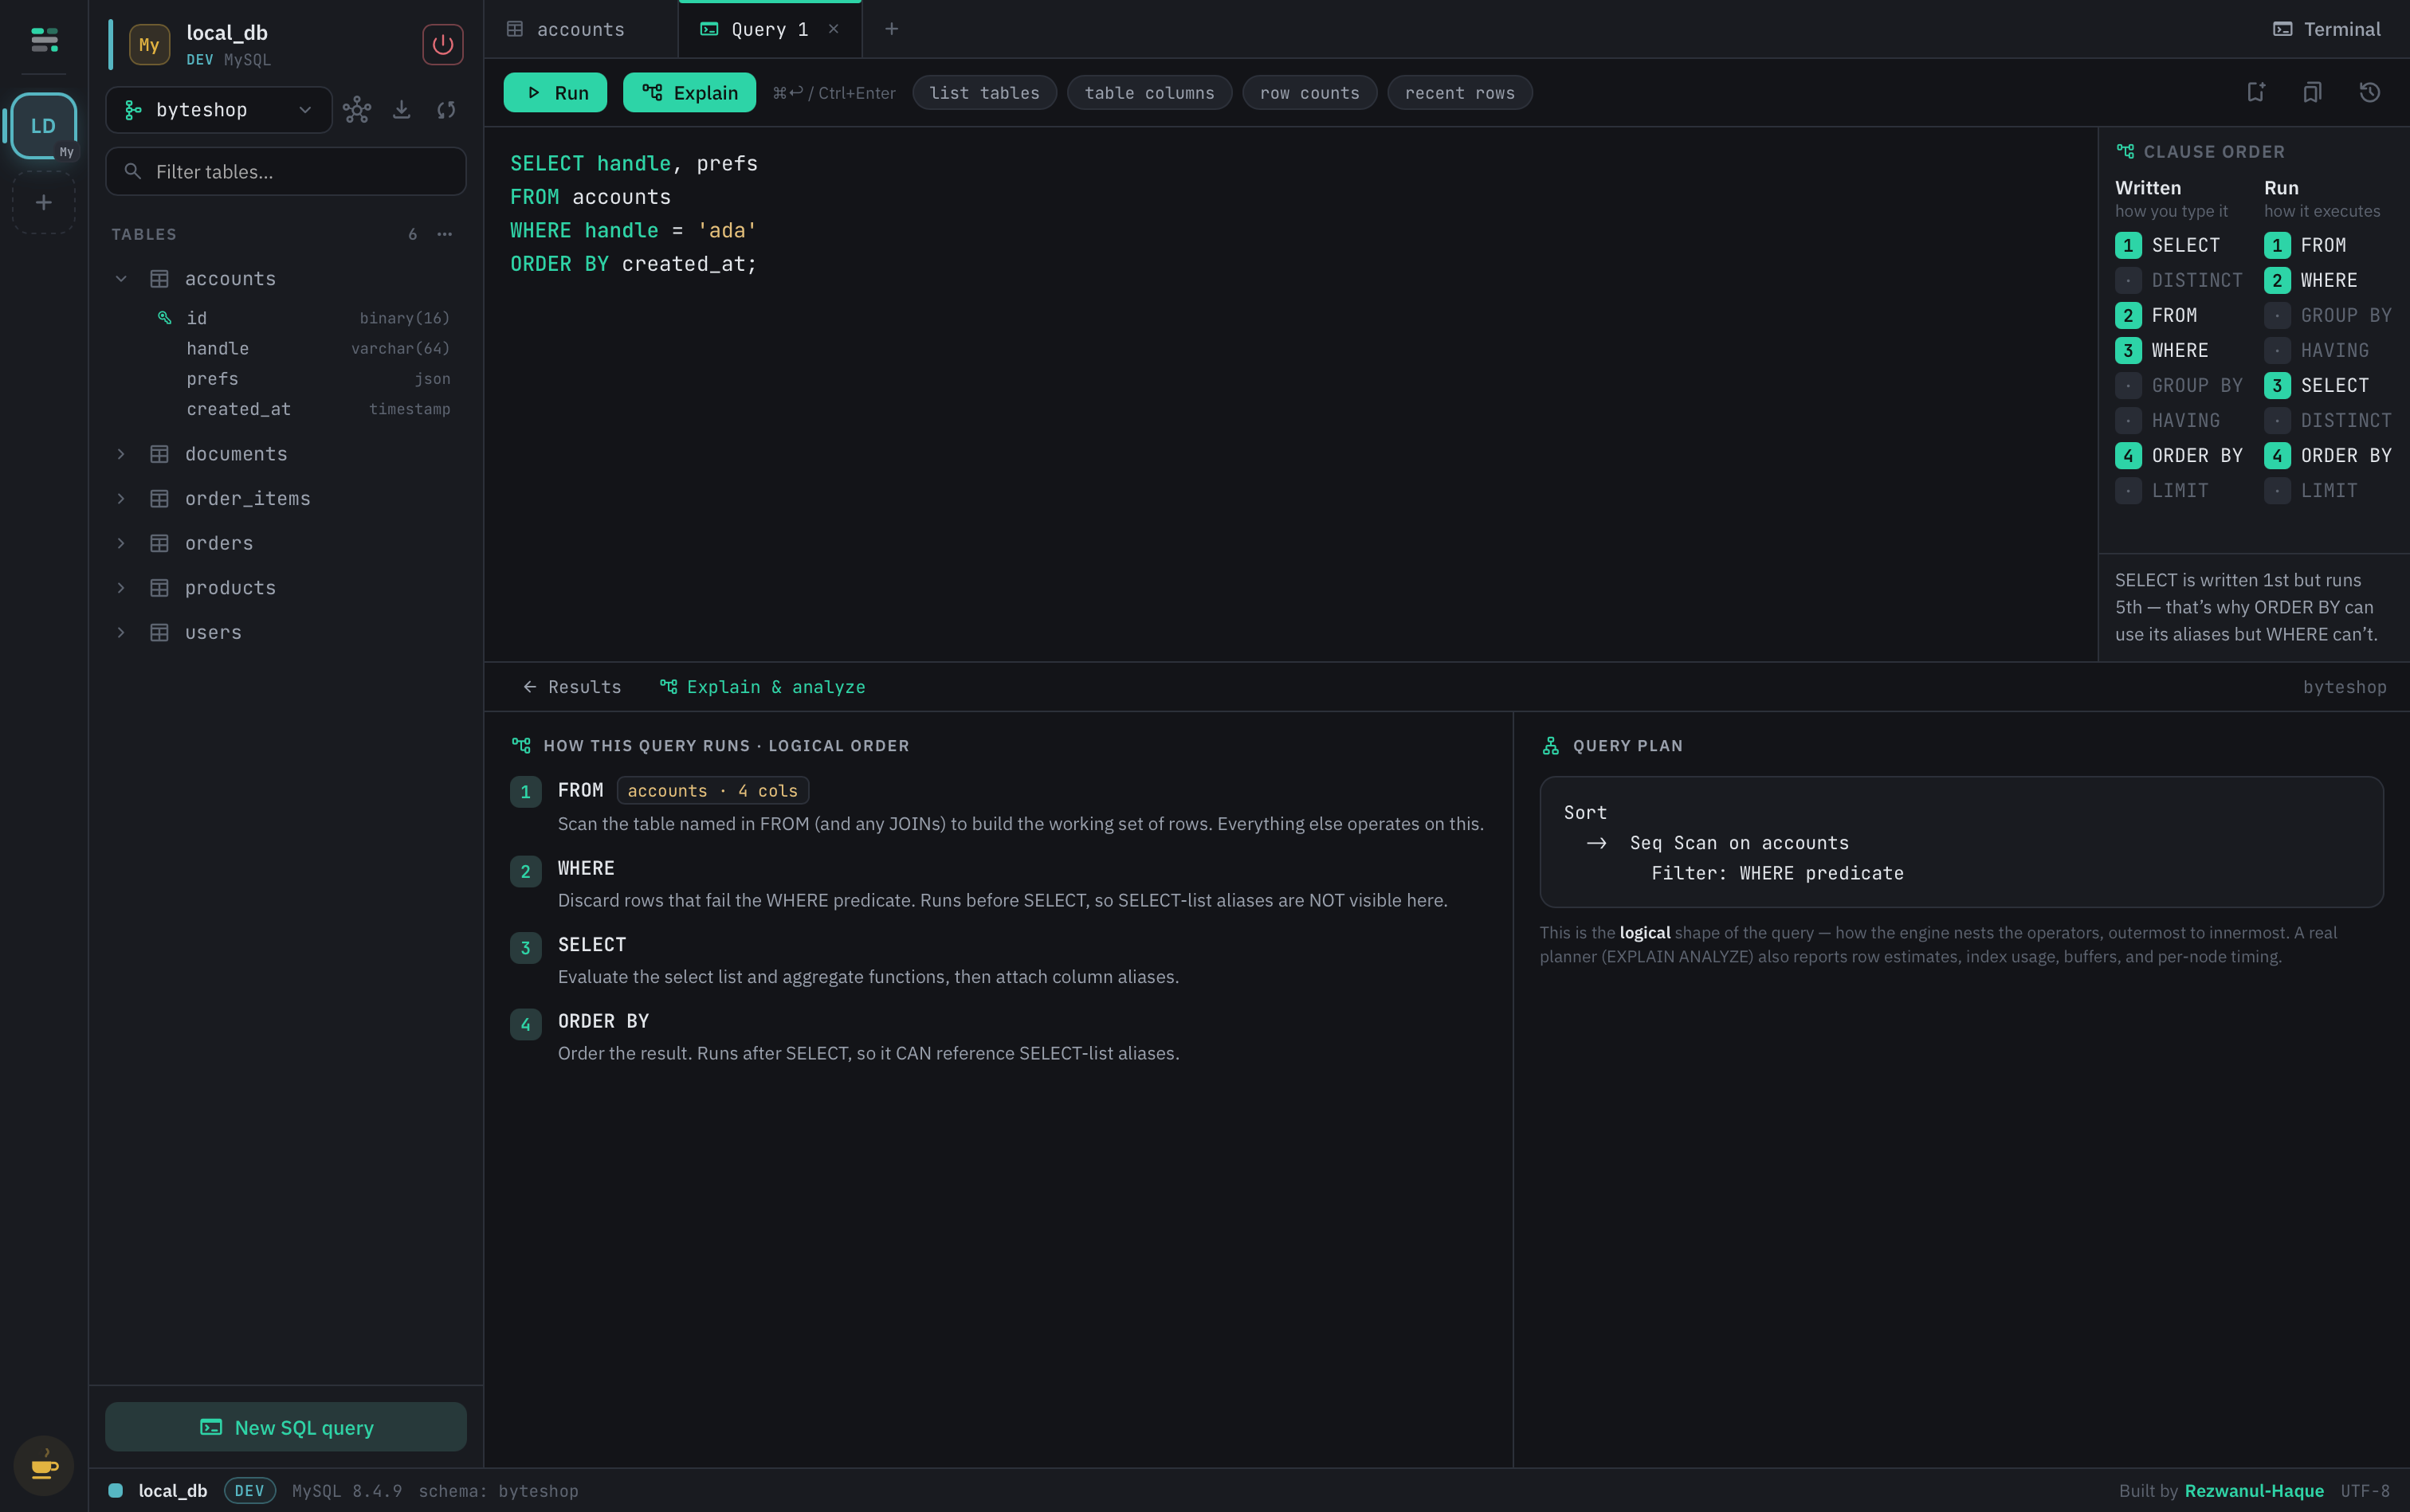This screenshot has width=2410, height=1512.
Task: Click the DEV badge in status bar
Action: (x=249, y=1491)
